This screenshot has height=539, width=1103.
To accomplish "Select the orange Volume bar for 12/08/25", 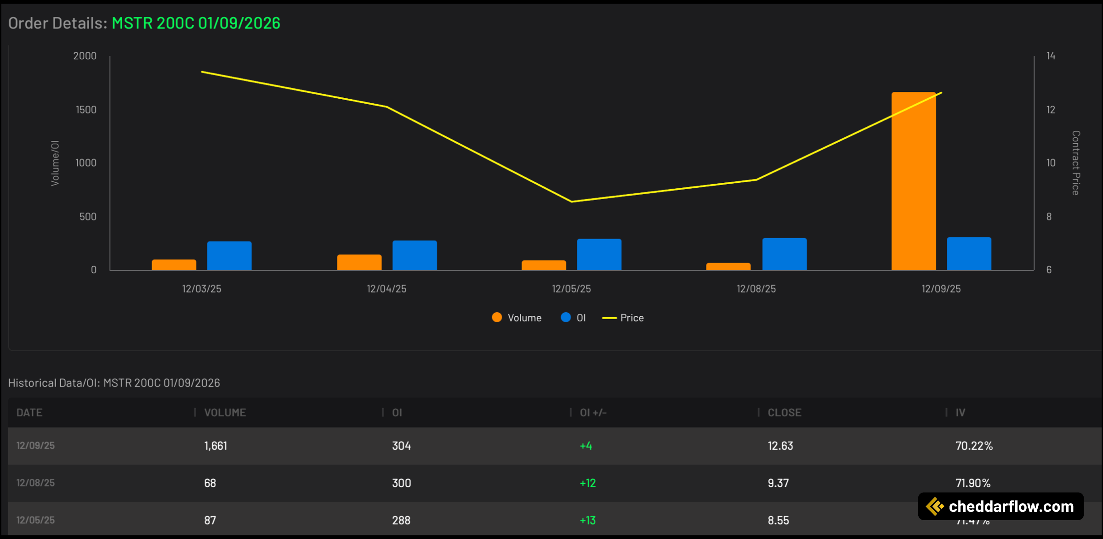I will coord(728,266).
